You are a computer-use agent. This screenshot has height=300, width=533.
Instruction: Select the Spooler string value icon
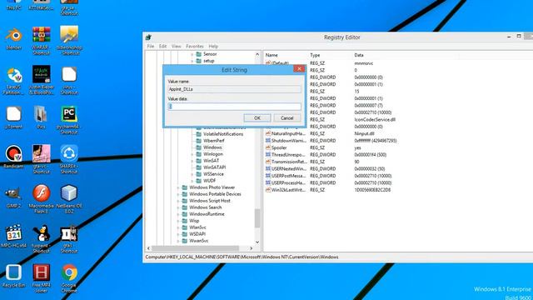coord(268,147)
